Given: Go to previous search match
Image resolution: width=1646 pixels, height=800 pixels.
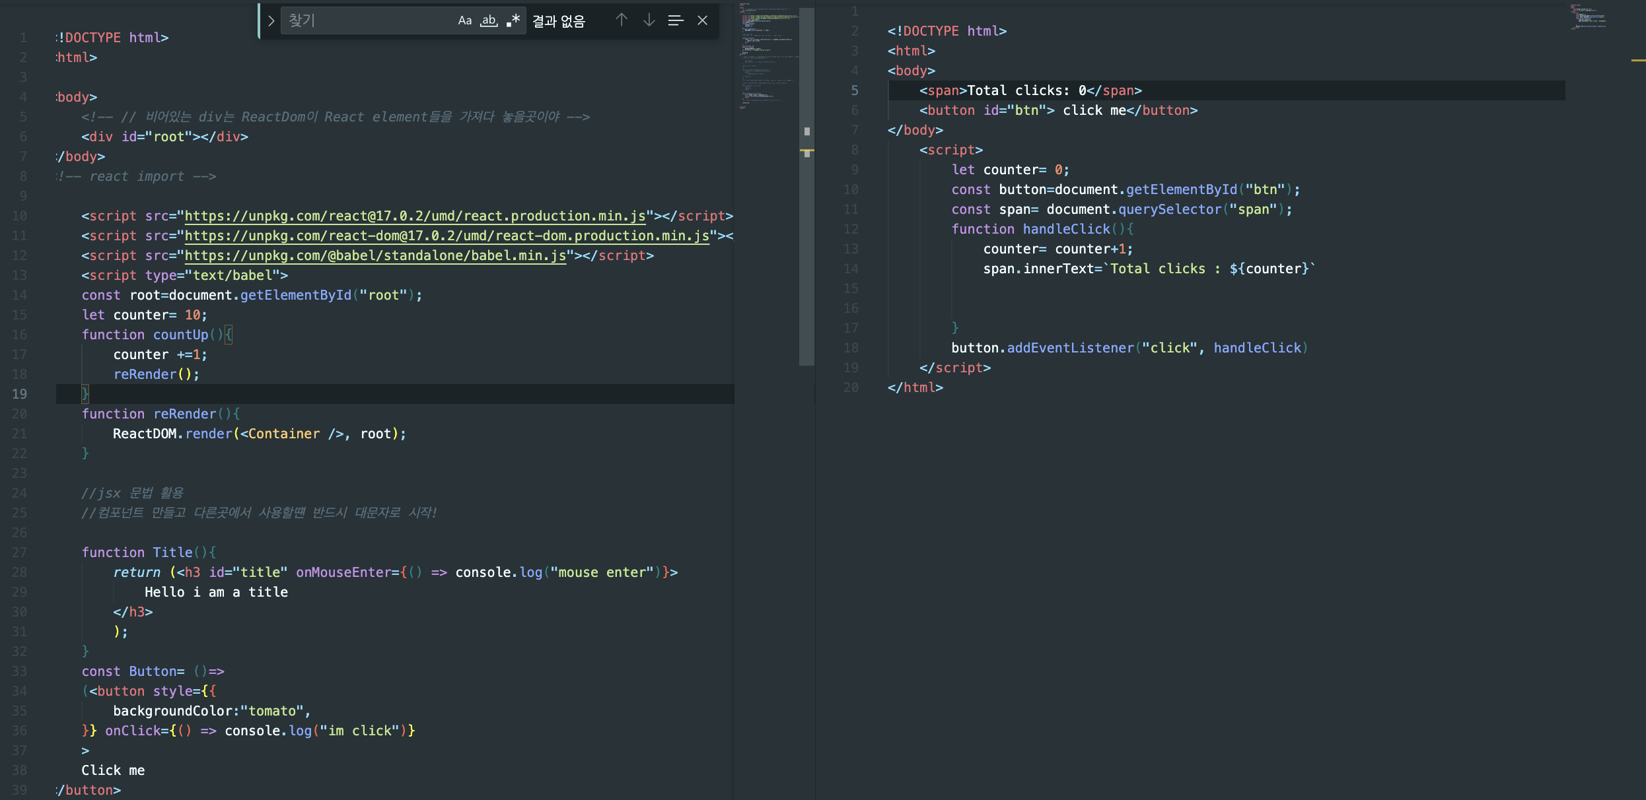Looking at the screenshot, I should 621,20.
